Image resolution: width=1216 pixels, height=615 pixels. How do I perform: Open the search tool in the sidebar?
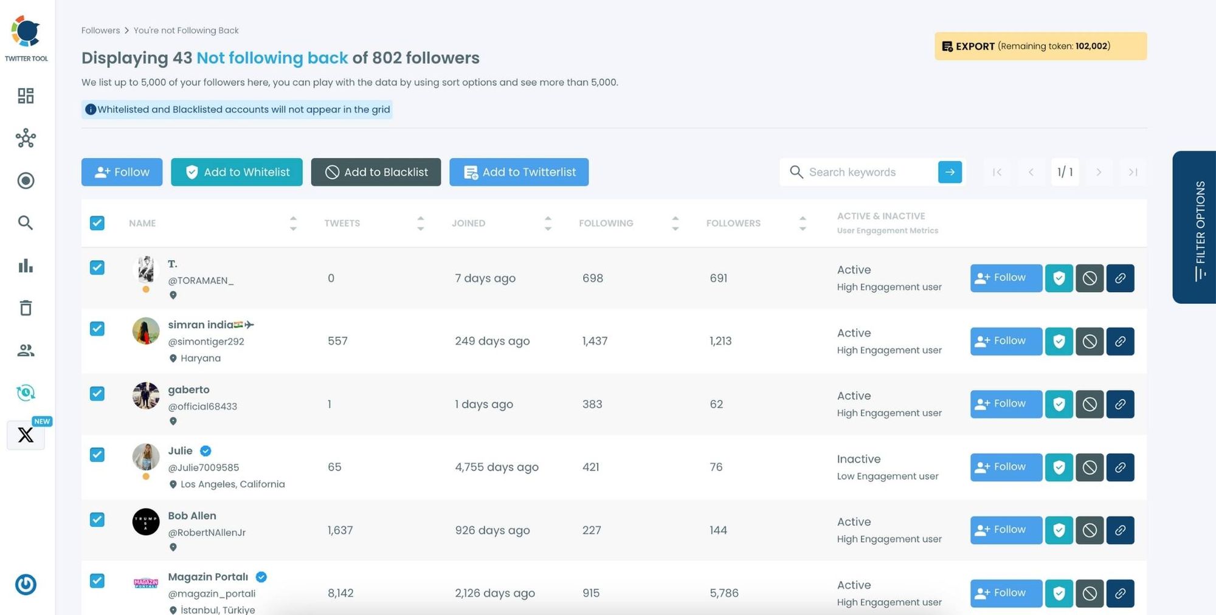pos(26,223)
